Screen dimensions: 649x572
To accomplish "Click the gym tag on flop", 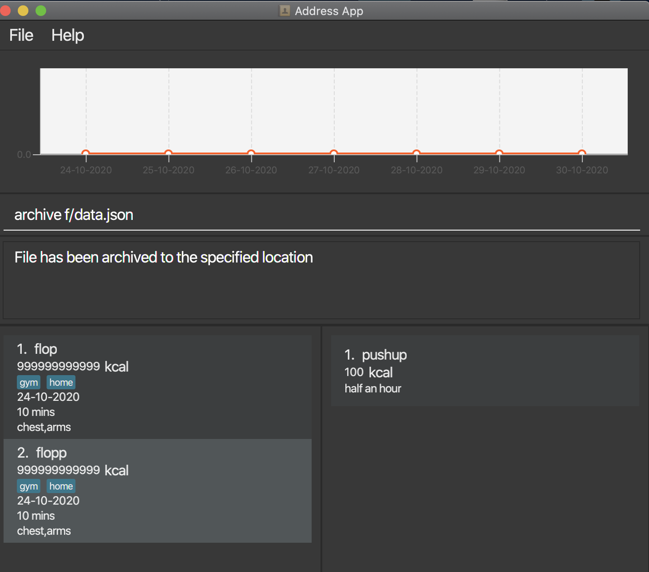I will coord(29,382).
